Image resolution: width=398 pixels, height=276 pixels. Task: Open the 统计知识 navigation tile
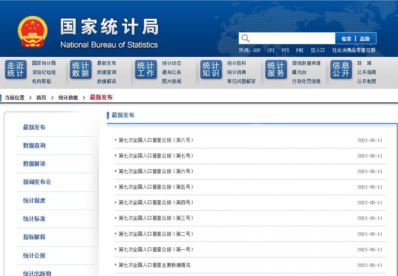211,70
